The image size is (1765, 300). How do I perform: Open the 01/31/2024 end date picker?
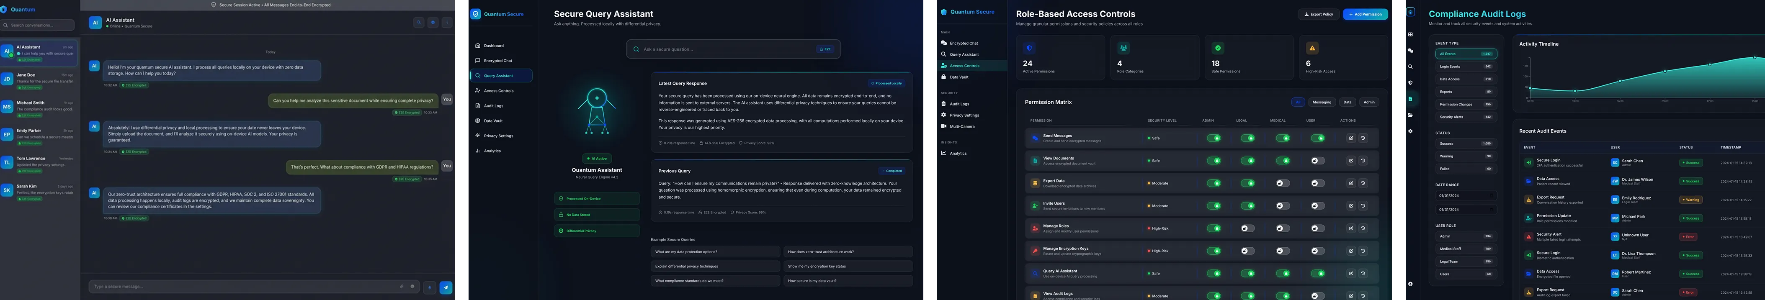[1466, 210]
